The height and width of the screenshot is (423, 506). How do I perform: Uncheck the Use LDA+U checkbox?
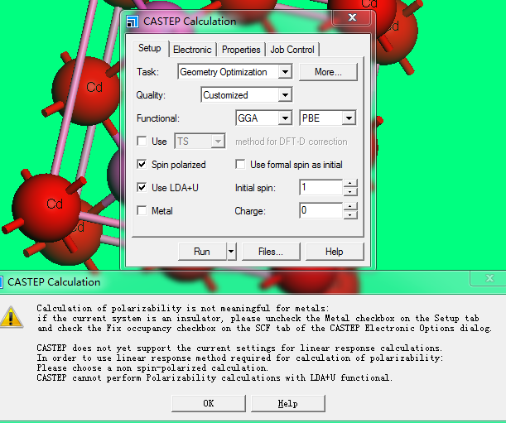coord(142,187)
